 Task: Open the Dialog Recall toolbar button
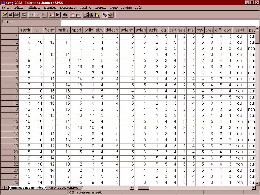[24, 14]
